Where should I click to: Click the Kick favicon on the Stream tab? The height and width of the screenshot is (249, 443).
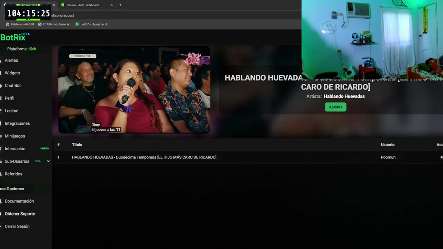tap(63, 5)
